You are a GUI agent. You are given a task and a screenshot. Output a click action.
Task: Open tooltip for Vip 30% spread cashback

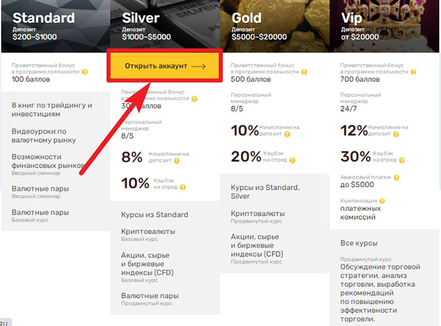pyautogui.click(x=402, y=160)
